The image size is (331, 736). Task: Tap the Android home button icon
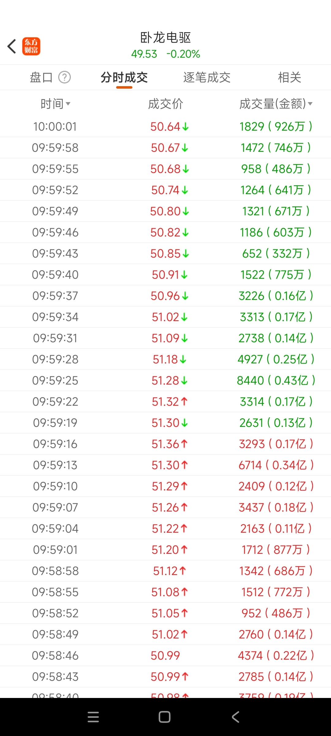[x=165, y=717]
